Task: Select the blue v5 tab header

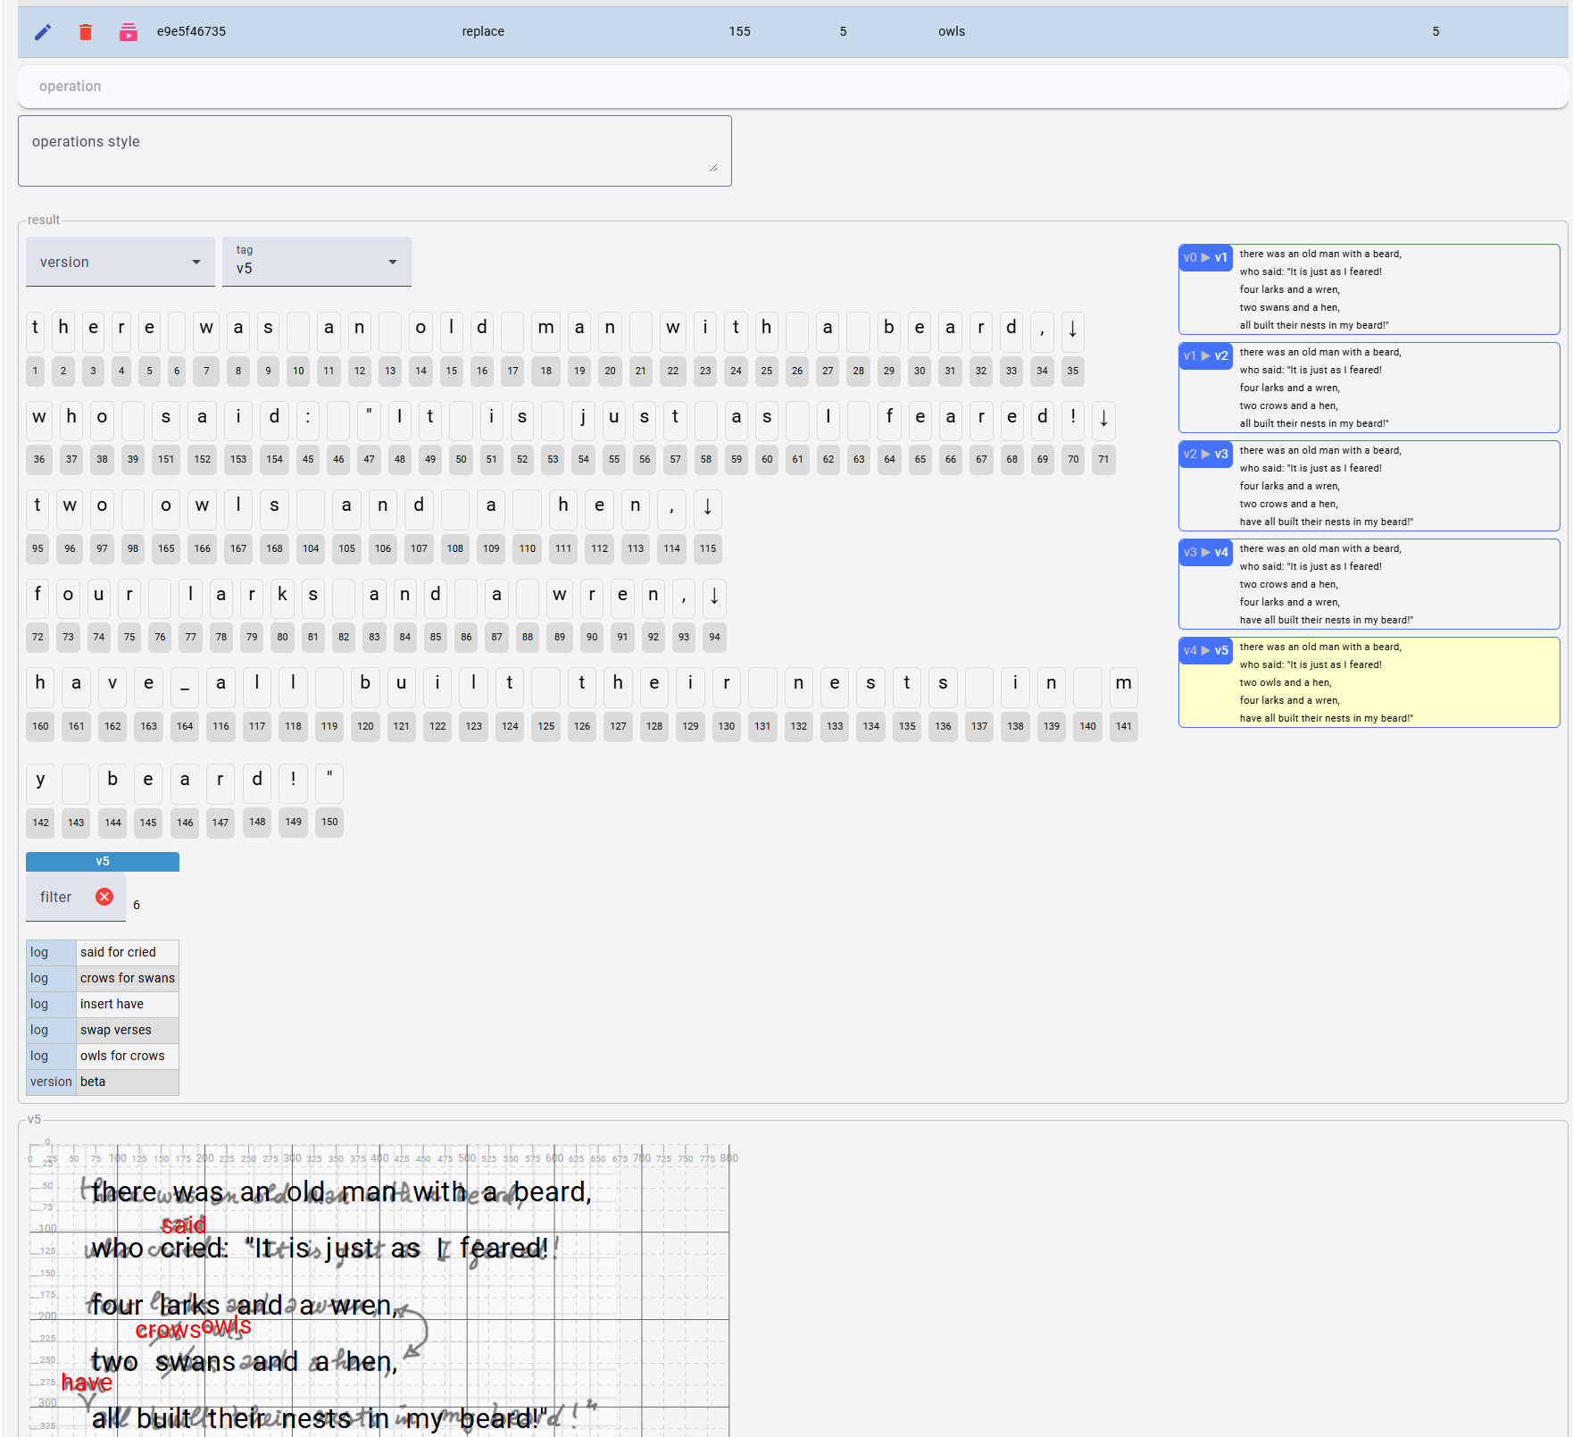Action: (103, 861)
